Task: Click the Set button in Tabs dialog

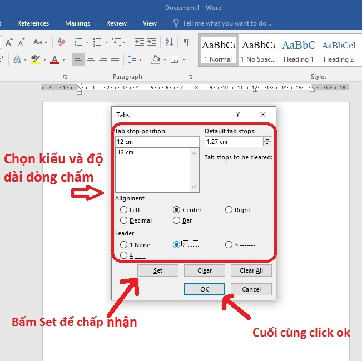Action: pos(158,270)
